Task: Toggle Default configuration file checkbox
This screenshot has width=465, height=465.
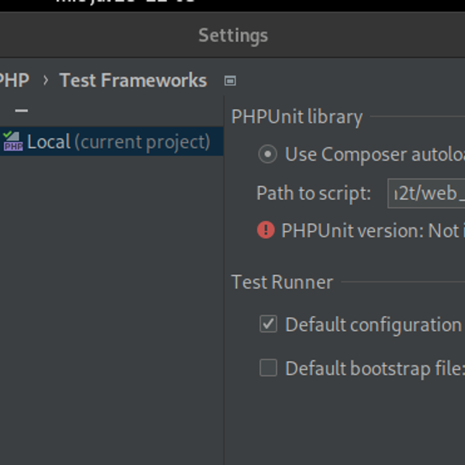Action: click(268, 324)
